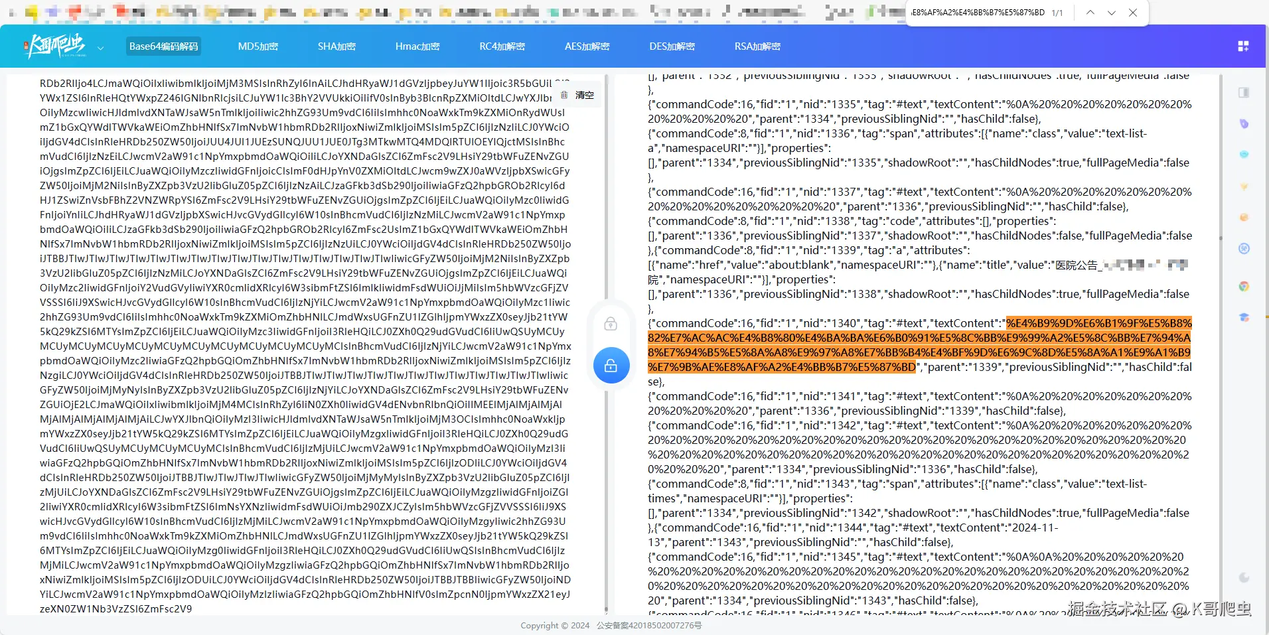Open the purple tag icon in right sidebar

point(1244,123)
